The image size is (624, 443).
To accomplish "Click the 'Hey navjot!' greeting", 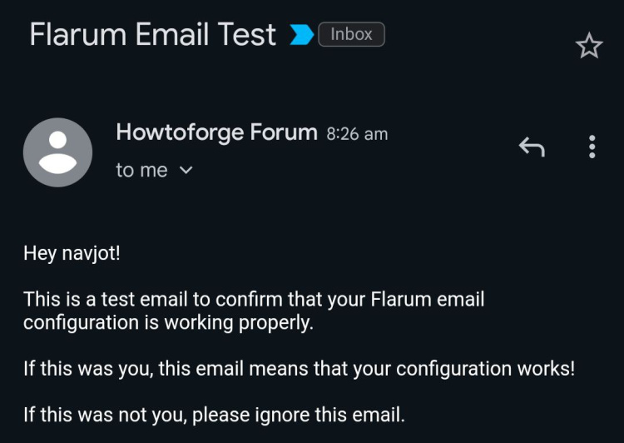I will [72, 252].
